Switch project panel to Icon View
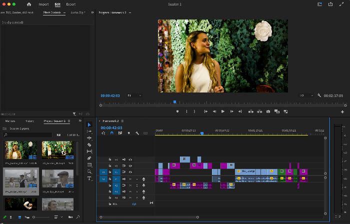Image resolution: width=350 pixels, height=224 pixels. click(x=19, y=217)
